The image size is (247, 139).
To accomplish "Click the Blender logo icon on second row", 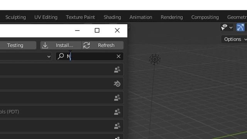I will (117, 84).
